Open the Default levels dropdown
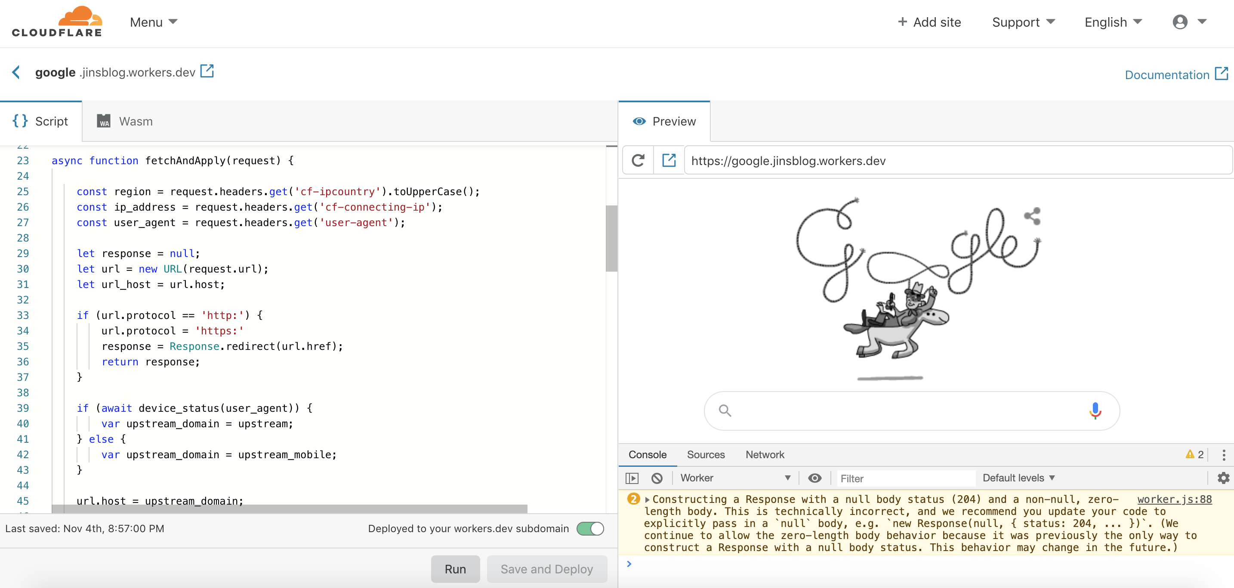Image resolution: width=1234 pixels, height=588 pixels. tap(1018, 478)
